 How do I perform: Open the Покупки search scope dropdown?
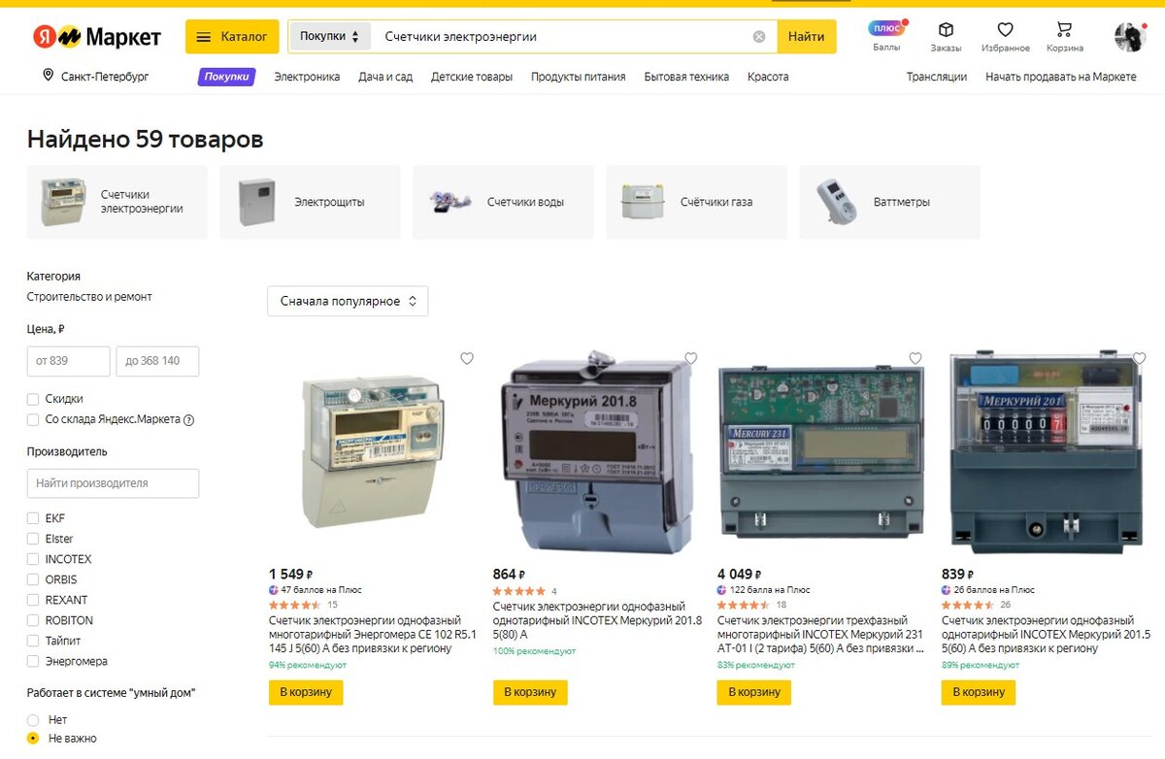pyautogui.click(x=329, y=37)
